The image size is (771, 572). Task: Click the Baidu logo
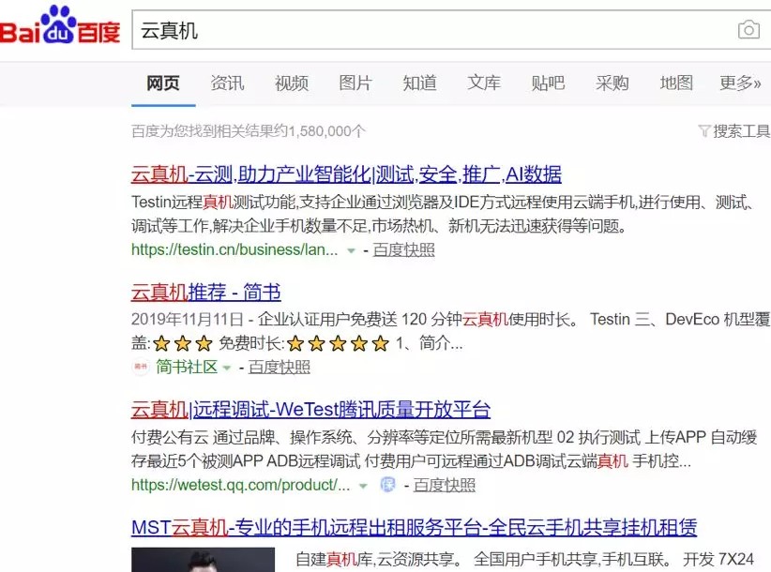click(59, 25)
